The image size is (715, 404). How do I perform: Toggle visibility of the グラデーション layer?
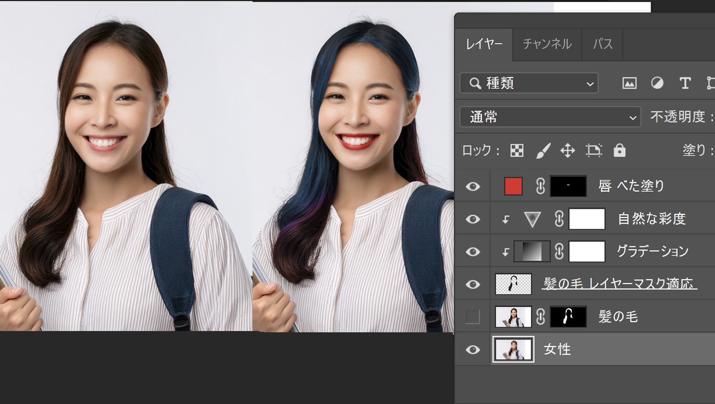click(x=472, y=252)
